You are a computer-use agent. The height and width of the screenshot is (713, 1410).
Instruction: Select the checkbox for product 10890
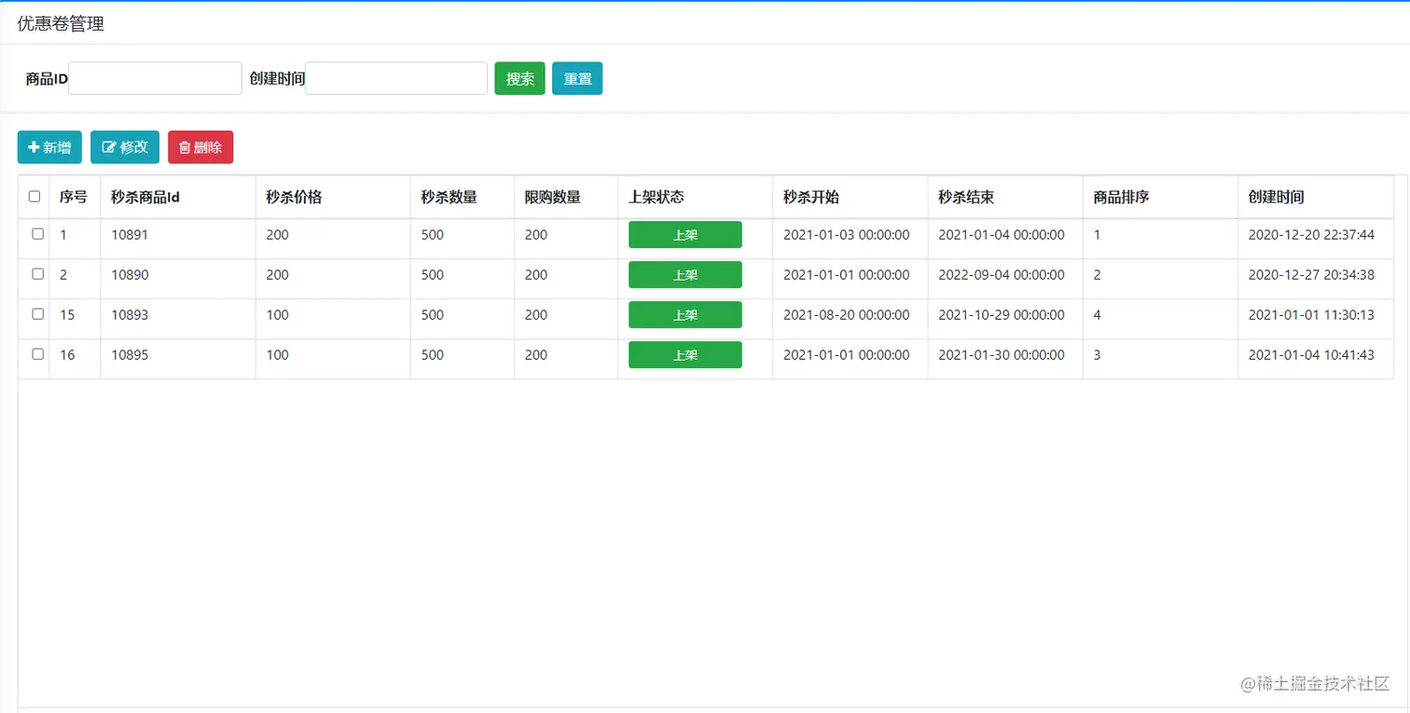pyautogui.click(x=38, y=274)
